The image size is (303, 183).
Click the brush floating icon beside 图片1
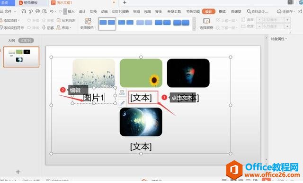pyautogui.click(x=122, y=103)
